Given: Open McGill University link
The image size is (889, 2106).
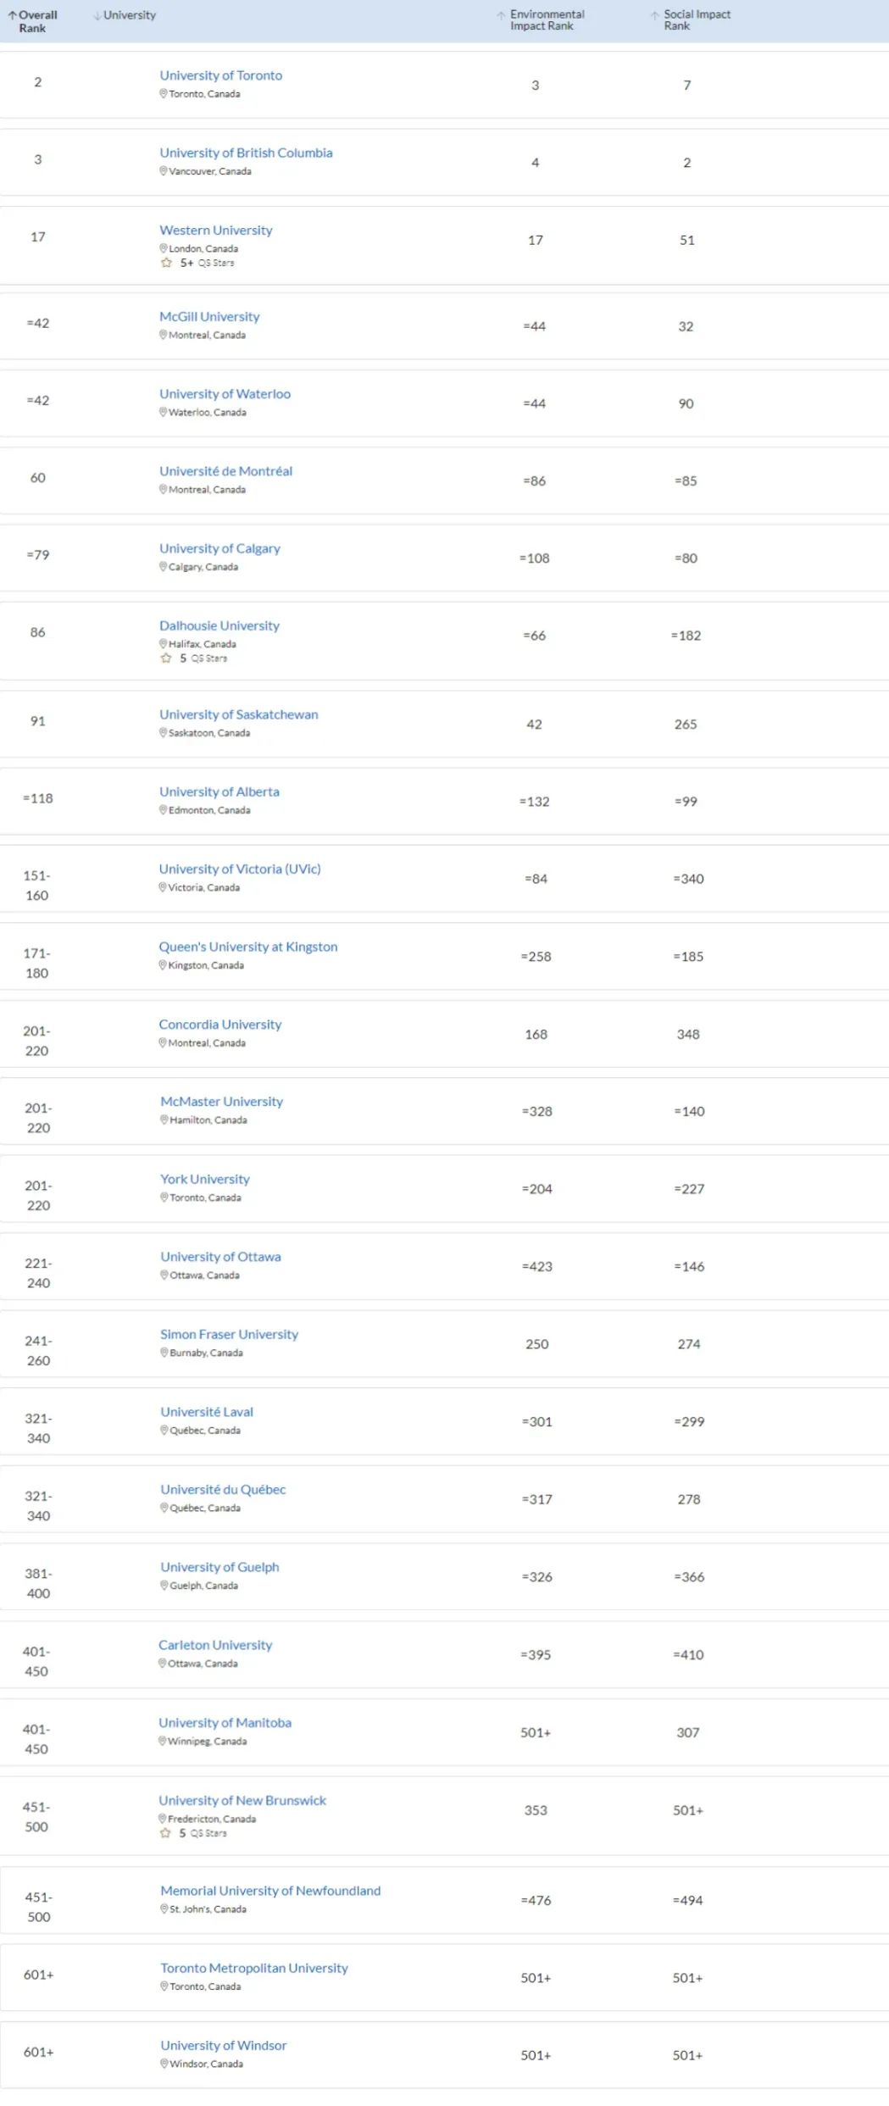Looking at the screenshot, I should pos(209,316).
